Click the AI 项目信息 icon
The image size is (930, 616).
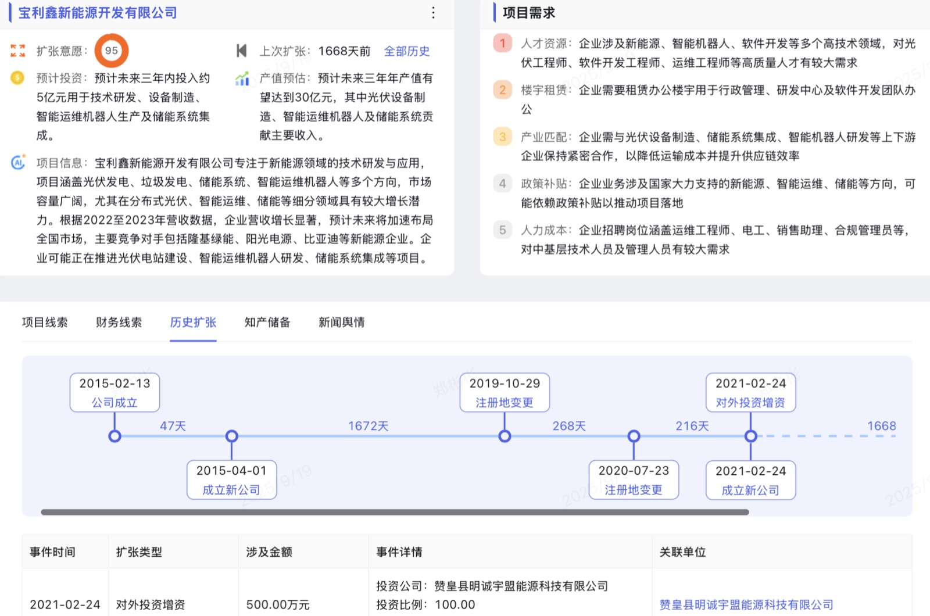tap(18, 163)
